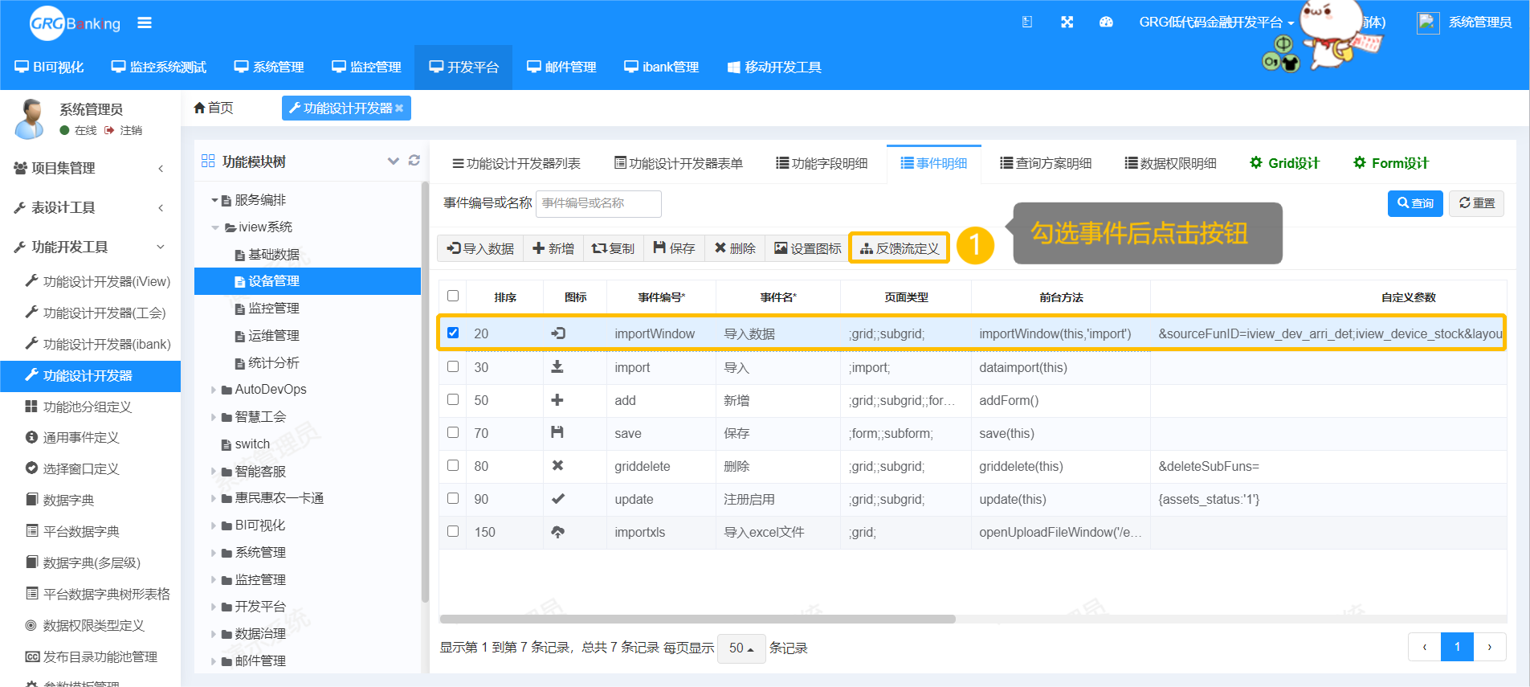Open the dashboard gauge icon in header
1530x687 pixels.
coord(1106,22)
